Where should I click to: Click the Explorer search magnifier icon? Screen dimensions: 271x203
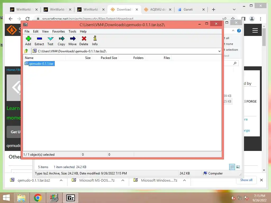[235, 63]
